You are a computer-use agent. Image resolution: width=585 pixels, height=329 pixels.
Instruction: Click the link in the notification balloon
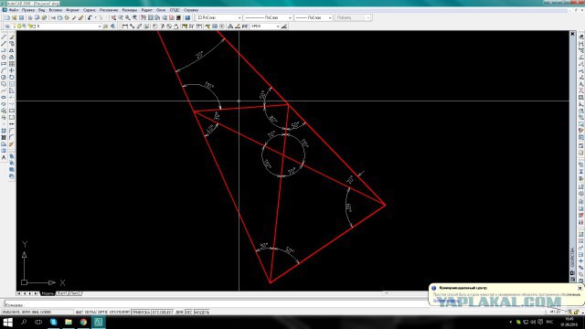(446, 301)
